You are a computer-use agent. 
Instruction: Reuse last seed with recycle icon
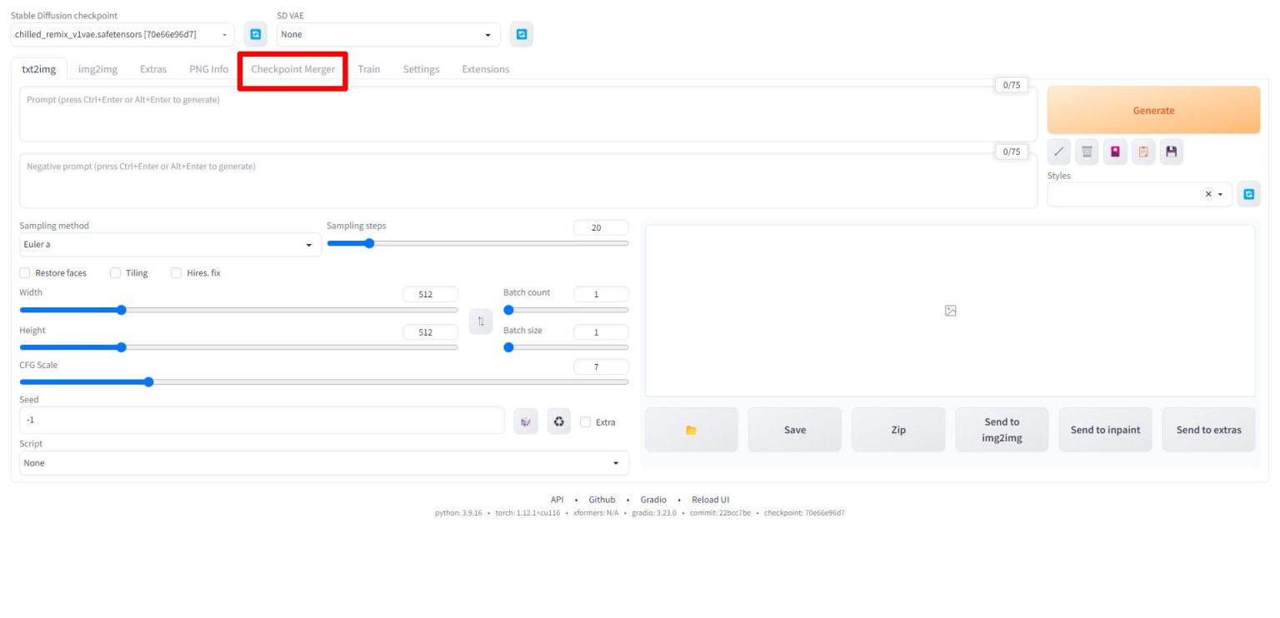(x=558, y=422)
